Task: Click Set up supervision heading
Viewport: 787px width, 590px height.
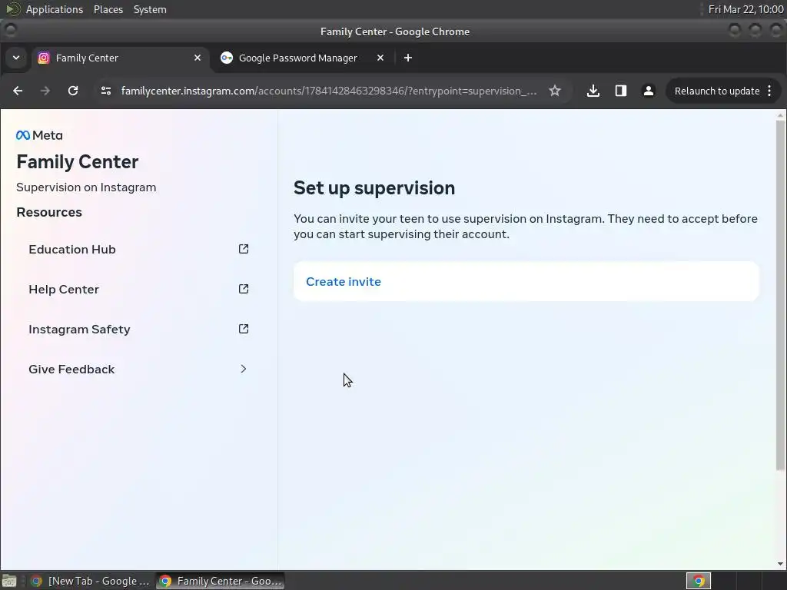Action: 374,188
